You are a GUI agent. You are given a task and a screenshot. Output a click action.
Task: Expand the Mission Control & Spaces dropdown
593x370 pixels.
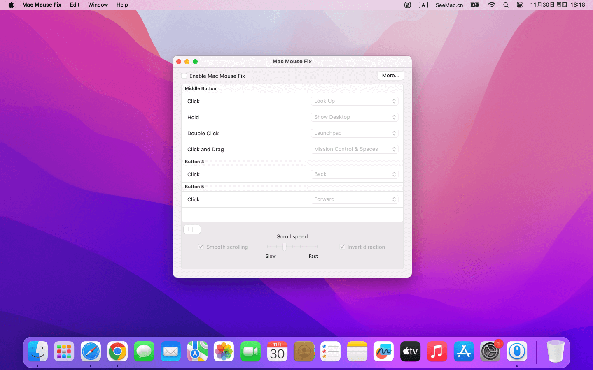pyautogui.click(x=354, y=149)
